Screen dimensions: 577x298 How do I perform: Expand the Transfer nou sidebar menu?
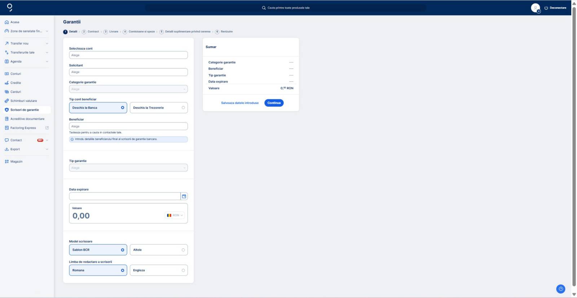(x=47, y=44)
